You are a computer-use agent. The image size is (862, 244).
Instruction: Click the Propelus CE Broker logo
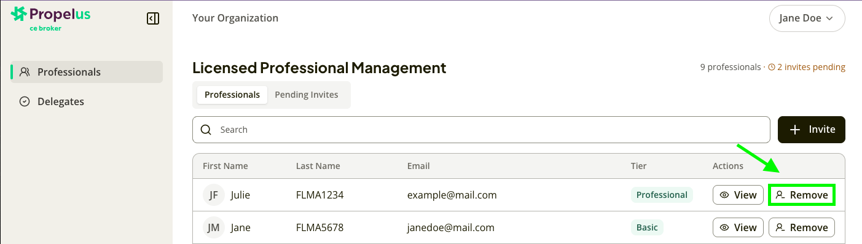pos(50,18)
